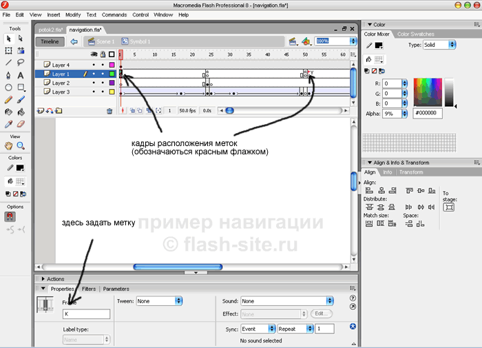Click Symbol 1 in the breadcrumb
The width and height of the screenshot is (482, 348).
[136, 41]
